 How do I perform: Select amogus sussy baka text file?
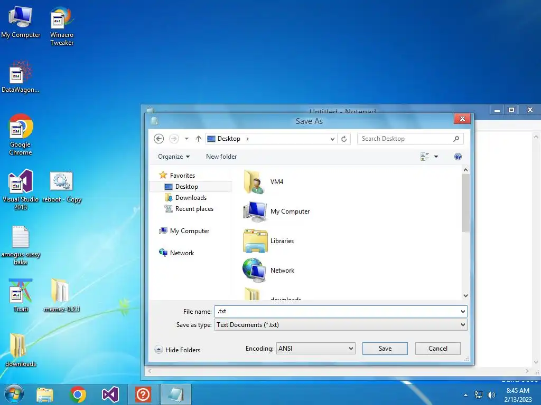(x=21, y=246)
